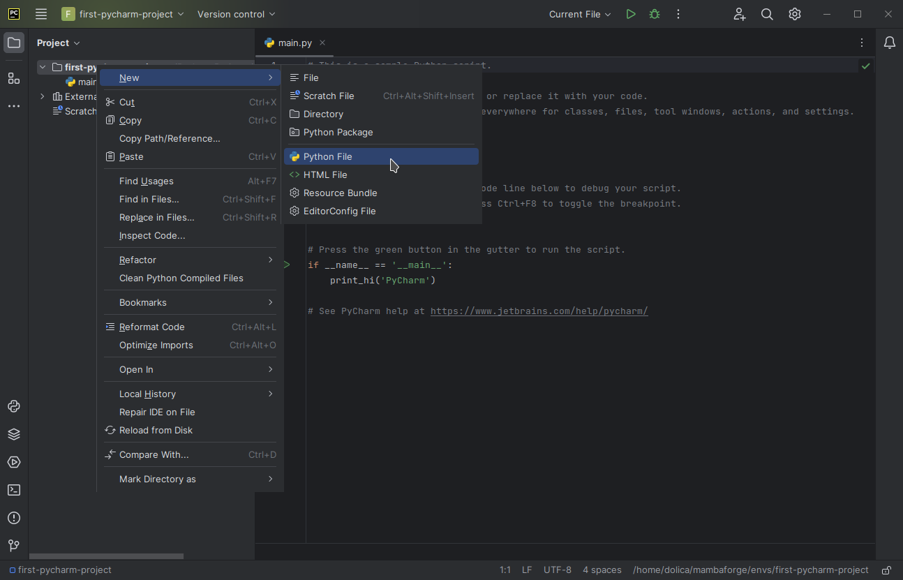Select Repair IDE on File
The image size is (903, 580).
pos(190,412)
